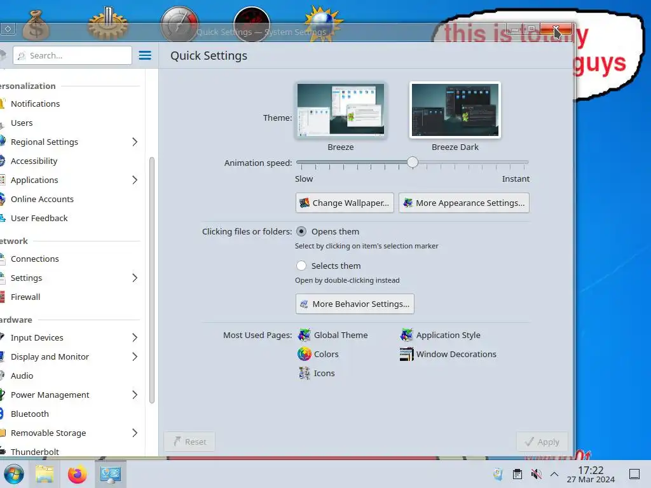The width and height of the screenshot is (651, 488).
Task: Select the 'Opens them' radio option
Action: tap(301, 231)
